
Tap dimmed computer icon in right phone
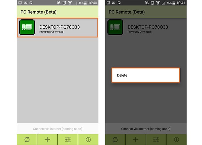115,27
